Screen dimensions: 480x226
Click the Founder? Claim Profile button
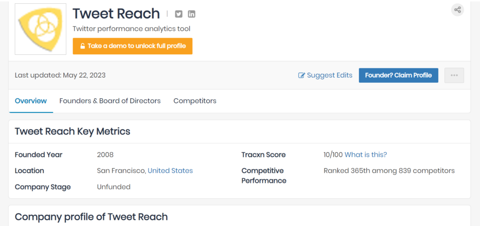[x=398, y=75]
